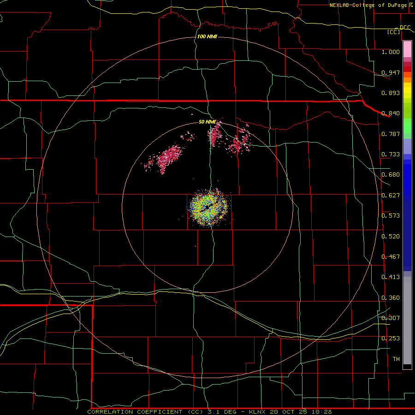
Task: Select the 0.733 legend value
Action: click(391, 154)
